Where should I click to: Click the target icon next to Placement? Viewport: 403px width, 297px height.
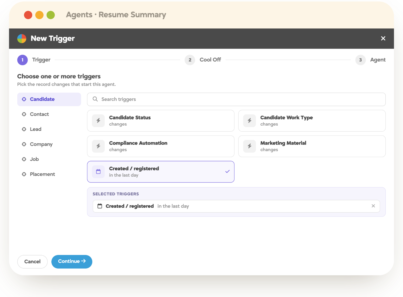tap(24, 174)
